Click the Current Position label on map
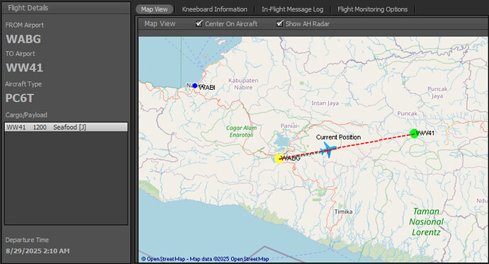The image size is (489, 264). pyautogui.click(x=338, y=137)
